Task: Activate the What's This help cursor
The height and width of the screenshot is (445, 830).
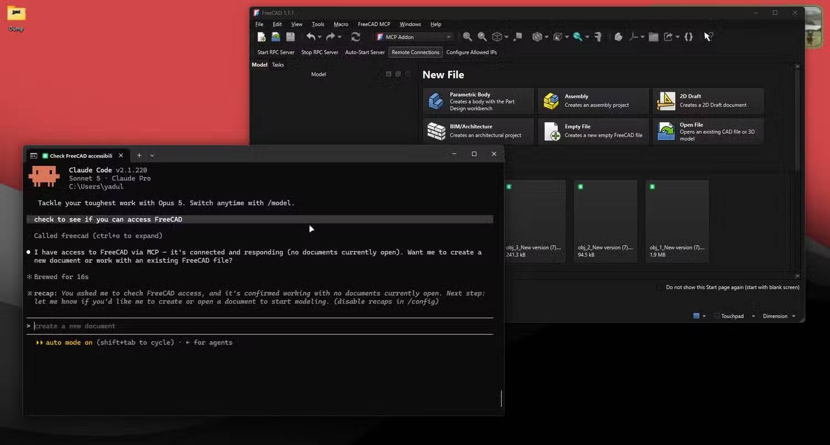Action: 708,37
